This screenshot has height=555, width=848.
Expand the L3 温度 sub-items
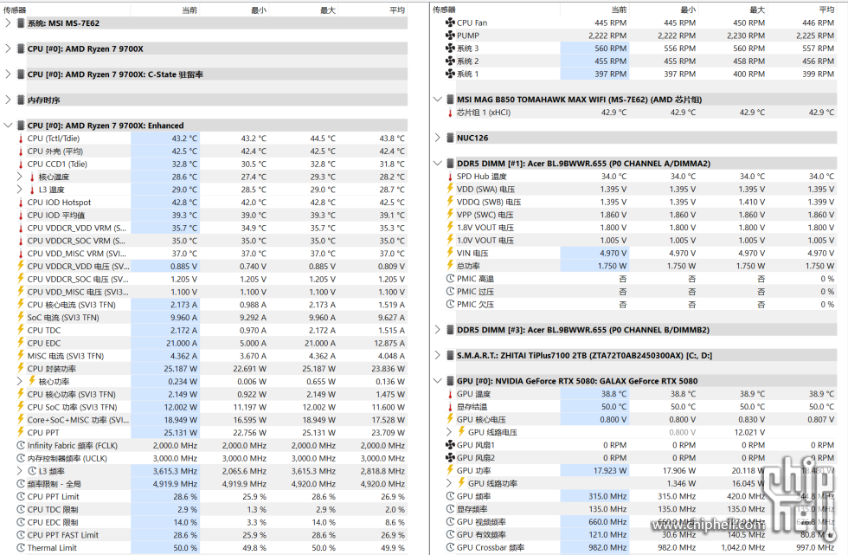click(x=19, y=190)
